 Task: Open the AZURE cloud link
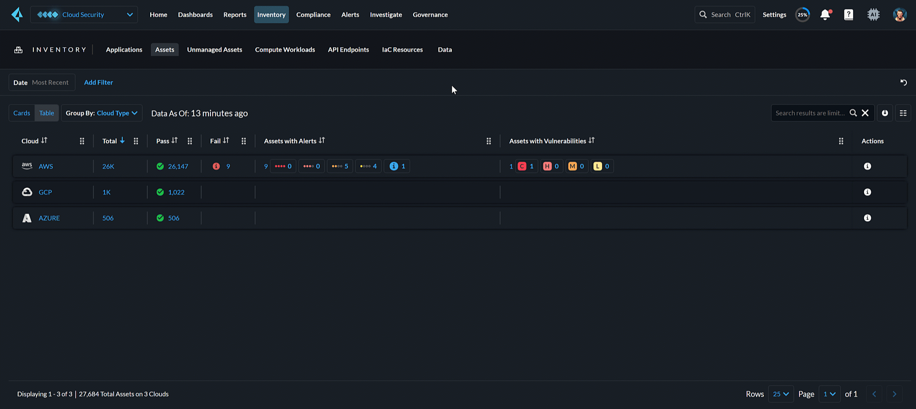coord(49,218)
